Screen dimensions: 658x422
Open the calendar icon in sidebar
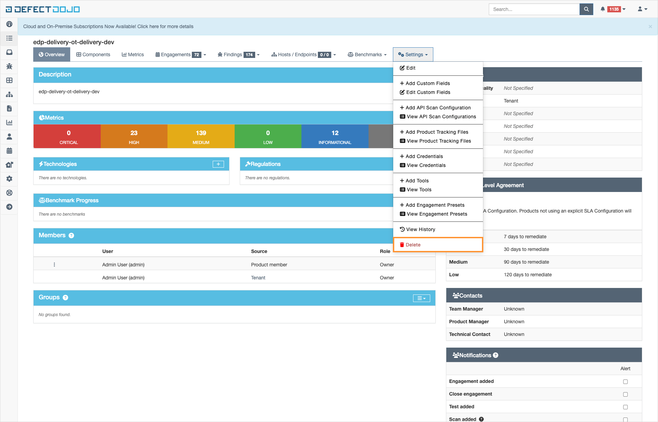9,150
